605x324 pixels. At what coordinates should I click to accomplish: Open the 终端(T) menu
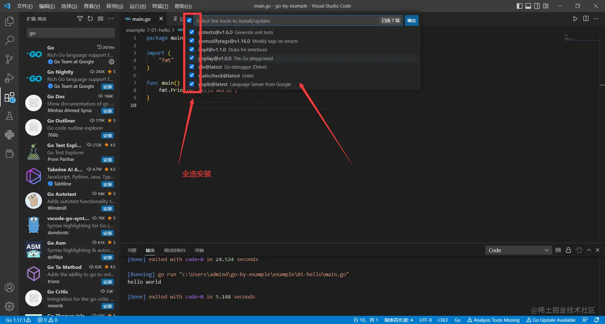160,6
